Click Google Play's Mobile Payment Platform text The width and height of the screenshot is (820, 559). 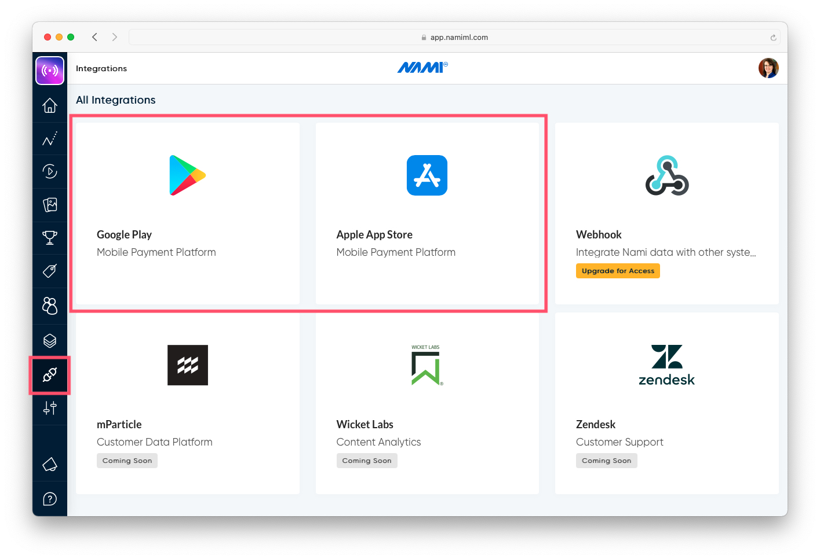[156, 252]
